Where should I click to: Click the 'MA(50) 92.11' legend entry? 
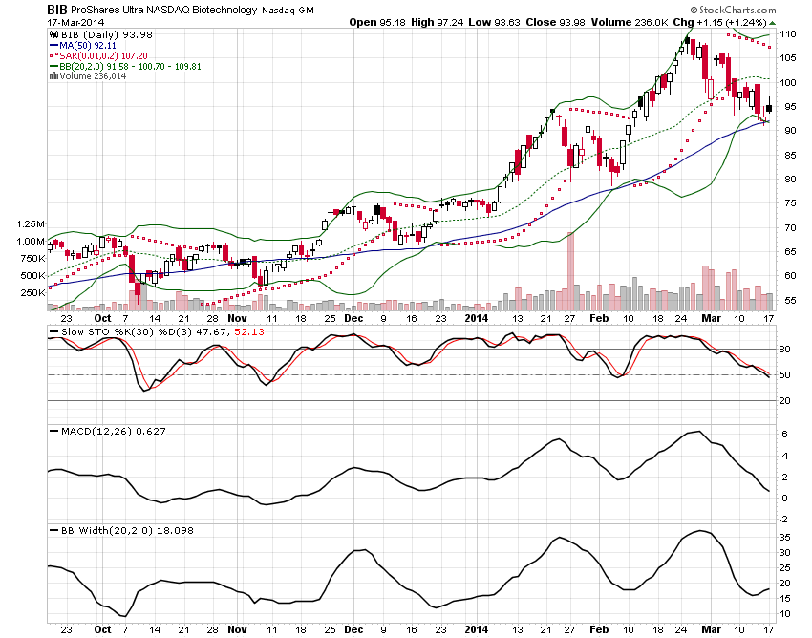coord(88,46)
